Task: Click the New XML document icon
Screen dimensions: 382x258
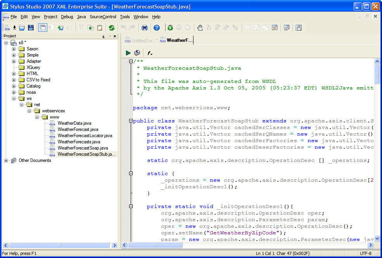Action: point(7,28)
